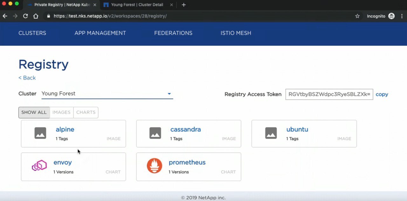Open the FEDERATIONS navigation item
Viewport: 407px width, 201px height.
[173, 33]
